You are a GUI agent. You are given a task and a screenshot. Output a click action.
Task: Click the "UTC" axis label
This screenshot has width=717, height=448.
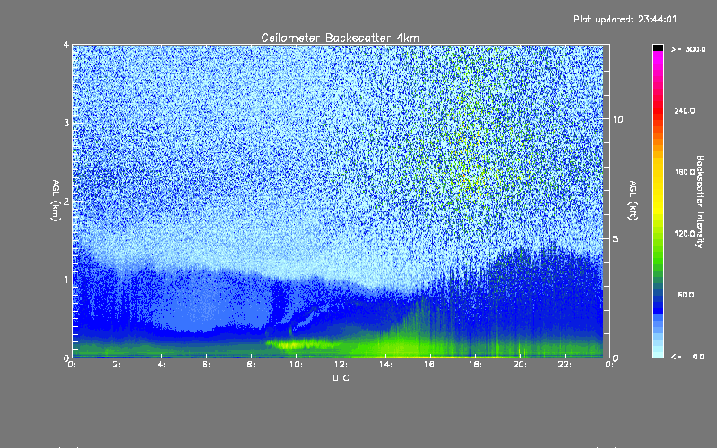[341, 377]
